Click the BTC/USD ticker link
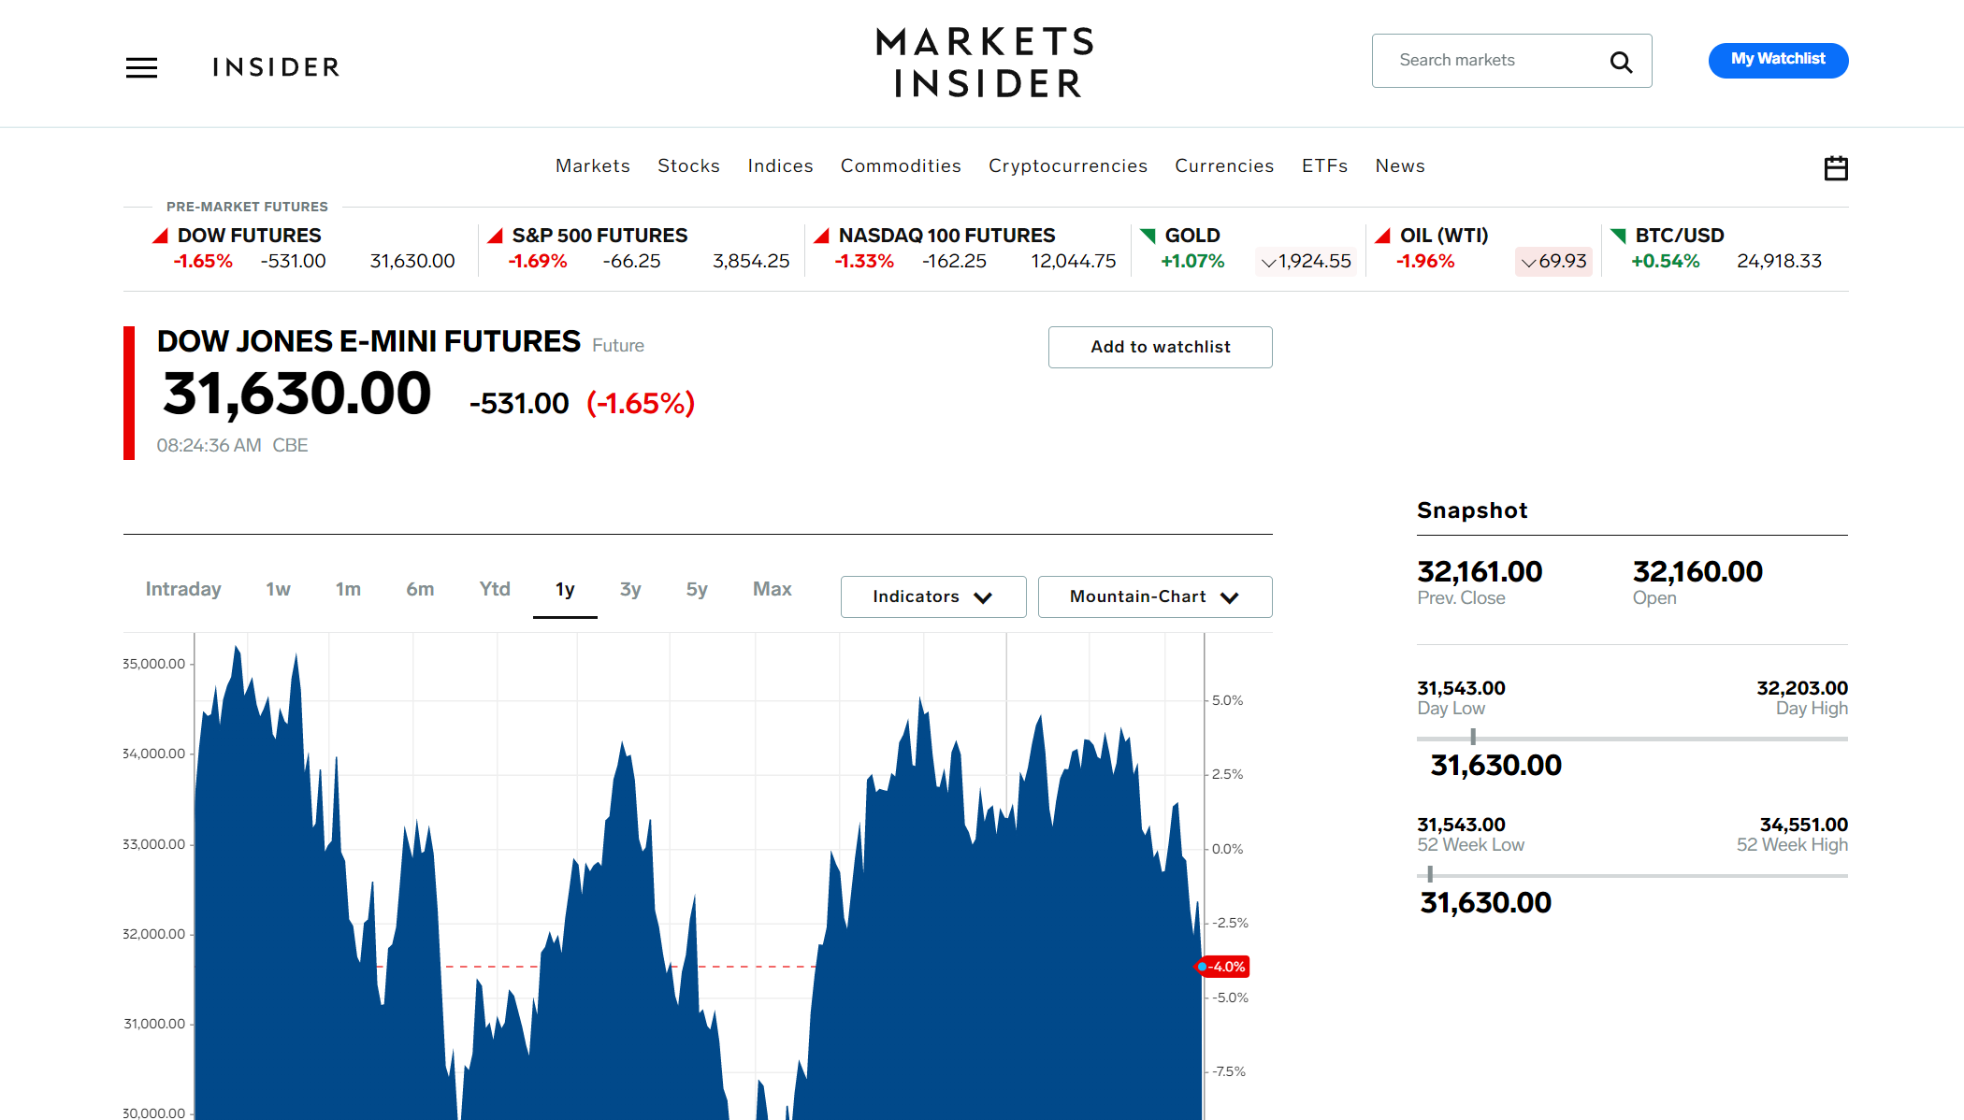Screen dimensions: 1964x1120 (1680, 236)
